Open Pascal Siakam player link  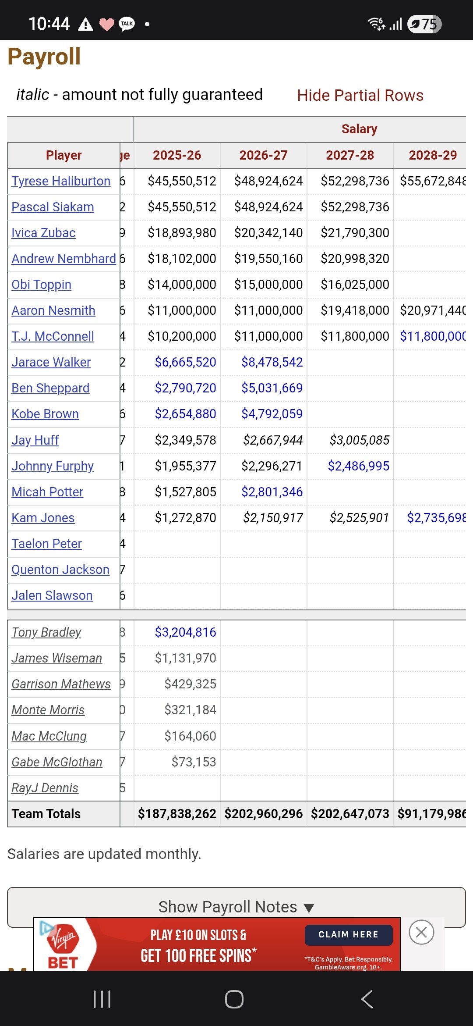tap(53, 207)
